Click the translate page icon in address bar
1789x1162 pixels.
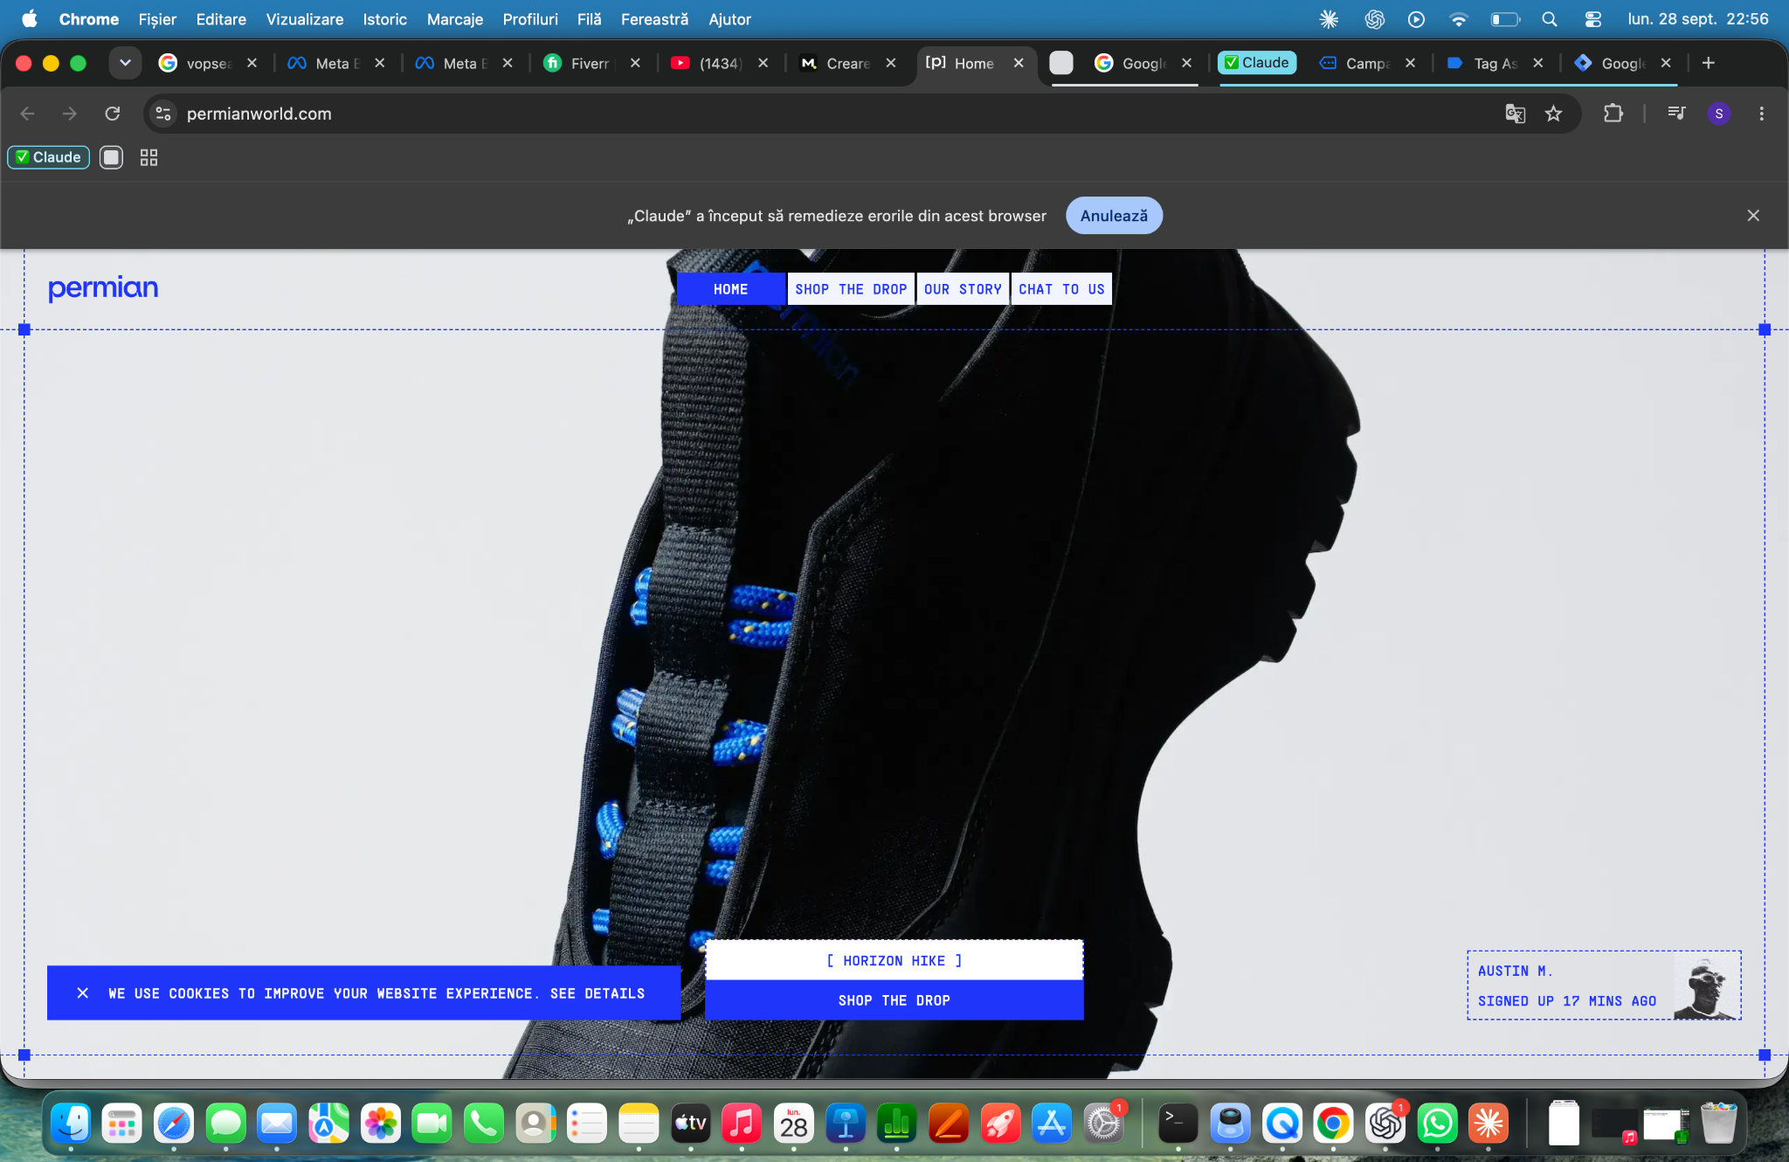pos(1515,114)
